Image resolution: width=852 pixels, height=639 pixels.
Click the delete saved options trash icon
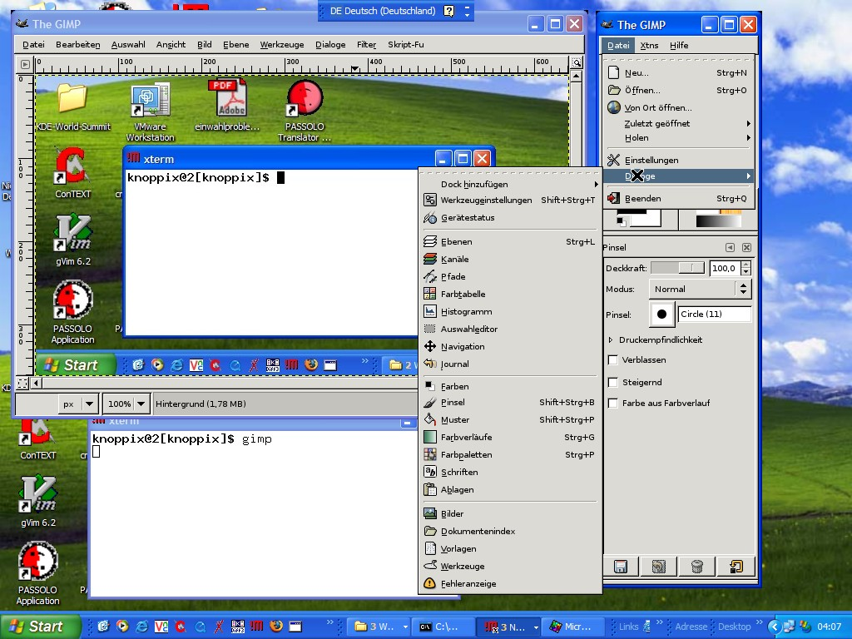point(697,567)
